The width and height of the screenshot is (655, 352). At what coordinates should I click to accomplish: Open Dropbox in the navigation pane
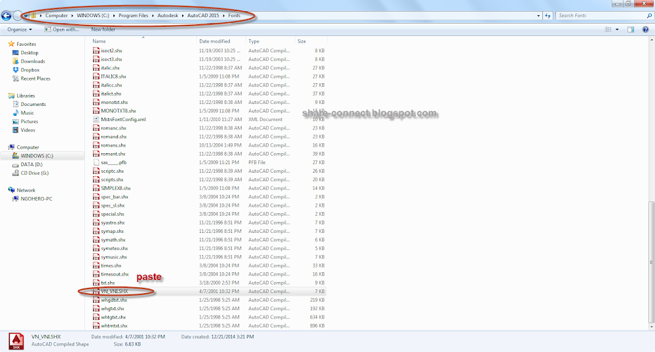point(29,70)
